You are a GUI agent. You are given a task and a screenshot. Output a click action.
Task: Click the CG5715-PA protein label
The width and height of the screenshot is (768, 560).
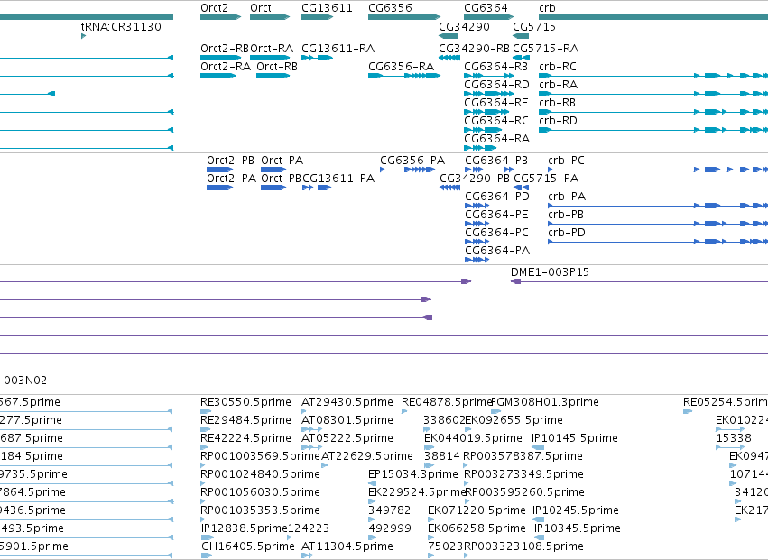pyautogui.click(x=546, y=179)
